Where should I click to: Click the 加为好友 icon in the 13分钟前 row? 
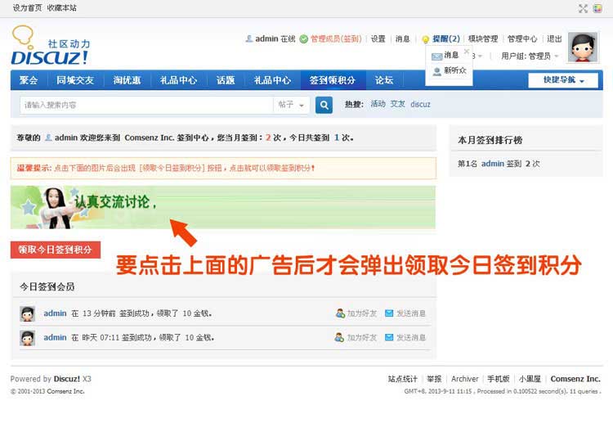[x=340, y=313]
